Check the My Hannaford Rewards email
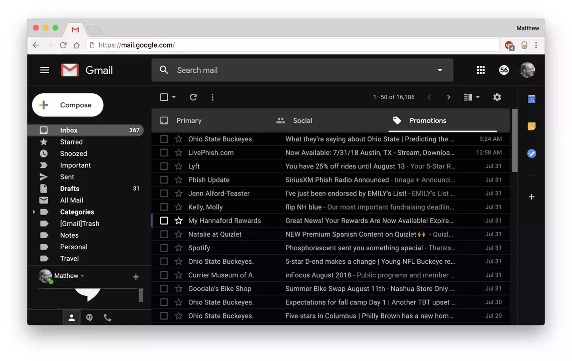Screen dimensions: 572x361 [x=164, y=221]
